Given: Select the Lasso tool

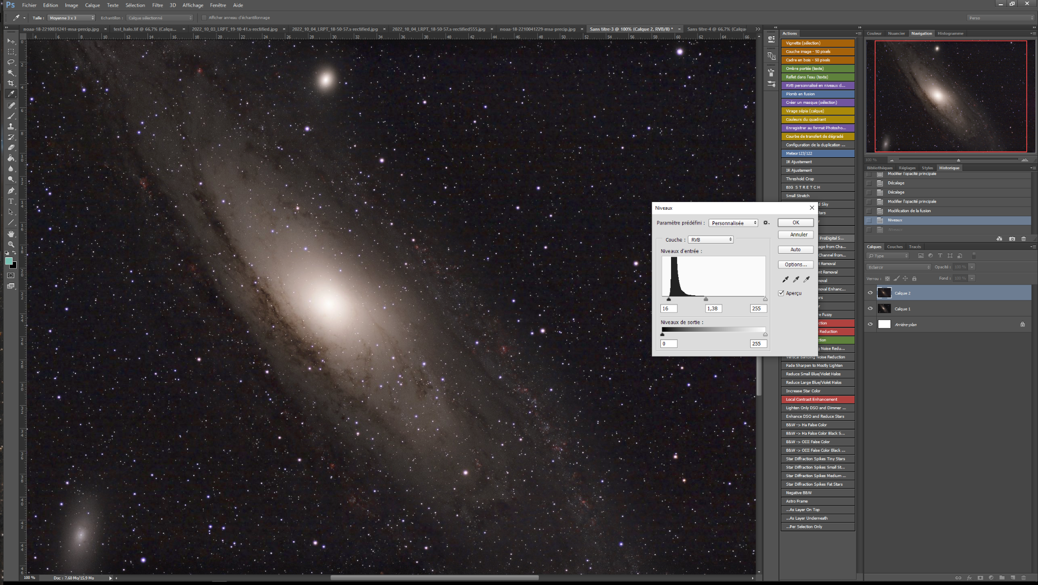Looking at the screenshot, I should pyautogui.click(x=11, y=62).
